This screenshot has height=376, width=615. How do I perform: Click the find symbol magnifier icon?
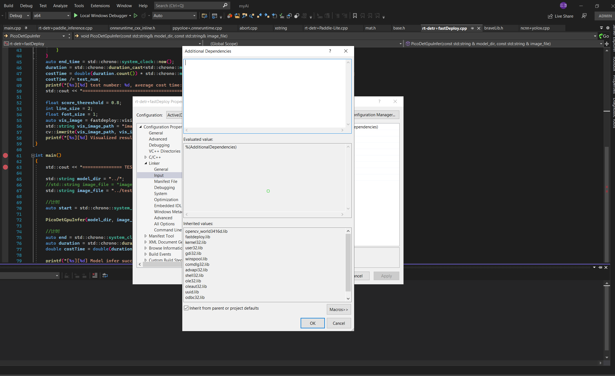(244, 16)
